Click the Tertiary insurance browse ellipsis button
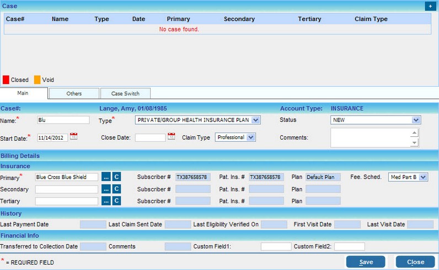This screenshot has height=270, width=439. click(106, 201)
